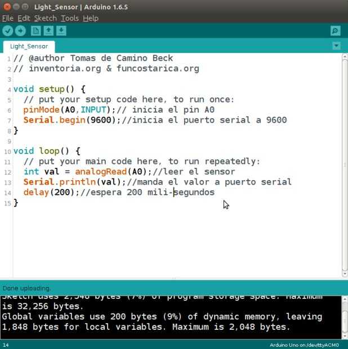The width and height of the screenshot is (348, 349).
Task: Click on 'void loop() {' line
Action: [x=47, y=151]
